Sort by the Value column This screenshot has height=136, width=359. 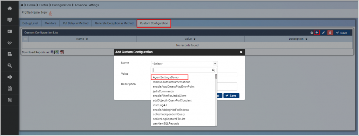click(x=190, y=39)
